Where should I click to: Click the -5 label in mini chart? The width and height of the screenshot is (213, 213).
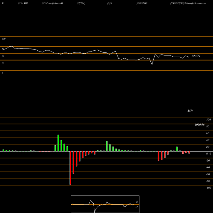click(137, 202)
